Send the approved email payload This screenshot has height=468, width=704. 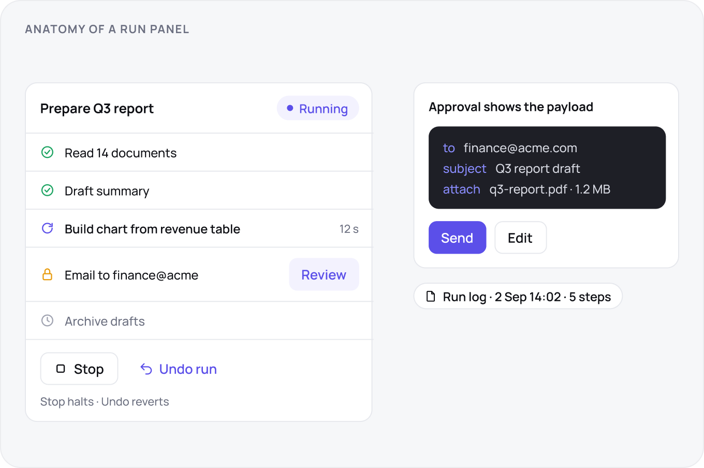[457, 238]
